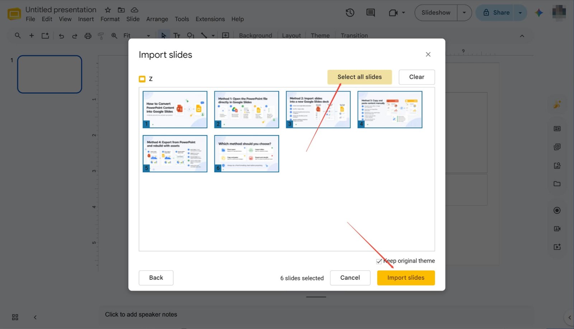Click the Cancel button
The height and width of the screenshot is (329, 574).
[x=350, y=278]
